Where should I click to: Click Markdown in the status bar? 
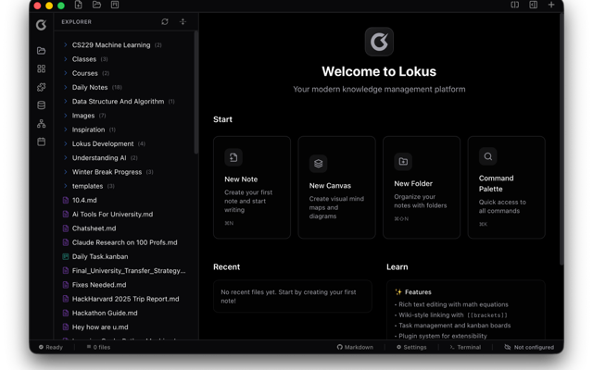(355, 348)
